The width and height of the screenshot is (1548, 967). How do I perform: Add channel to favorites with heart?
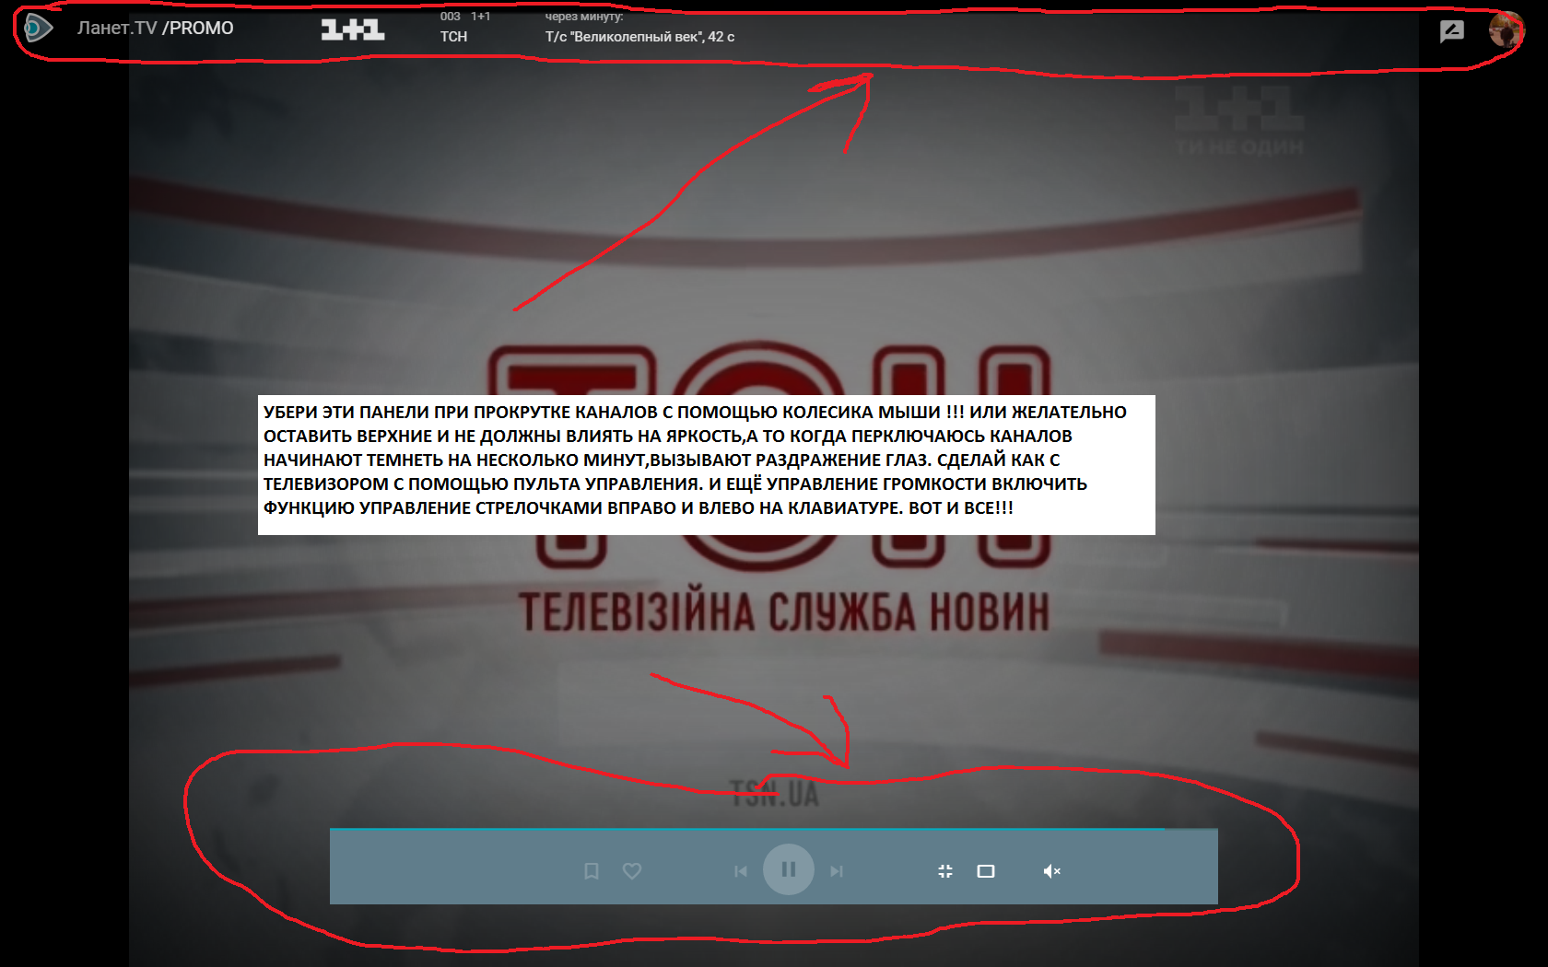(x=632, y=871)
